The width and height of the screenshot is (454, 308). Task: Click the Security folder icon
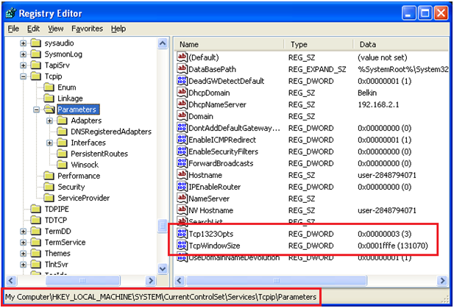tap(49, 187)
